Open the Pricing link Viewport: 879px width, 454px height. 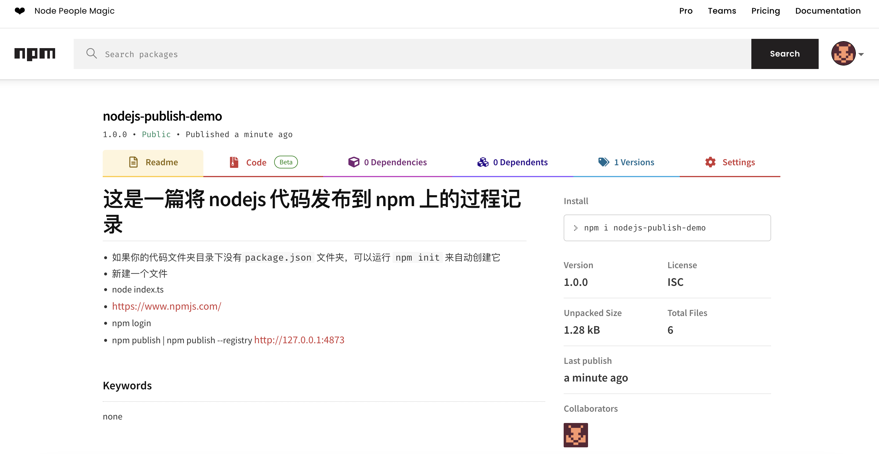point(765,11)
